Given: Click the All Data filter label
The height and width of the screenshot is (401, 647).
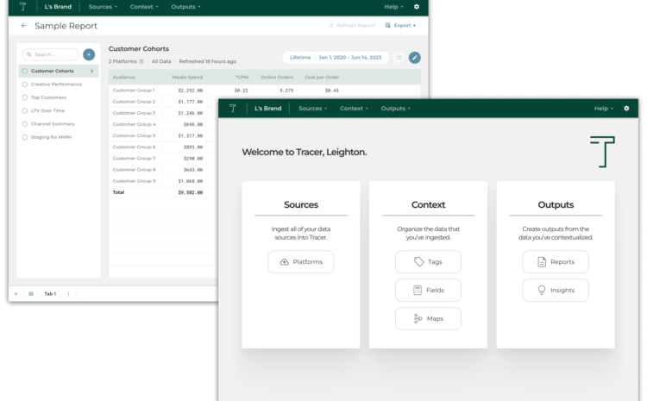Looking at the screenshot, I should coord(161,61).
